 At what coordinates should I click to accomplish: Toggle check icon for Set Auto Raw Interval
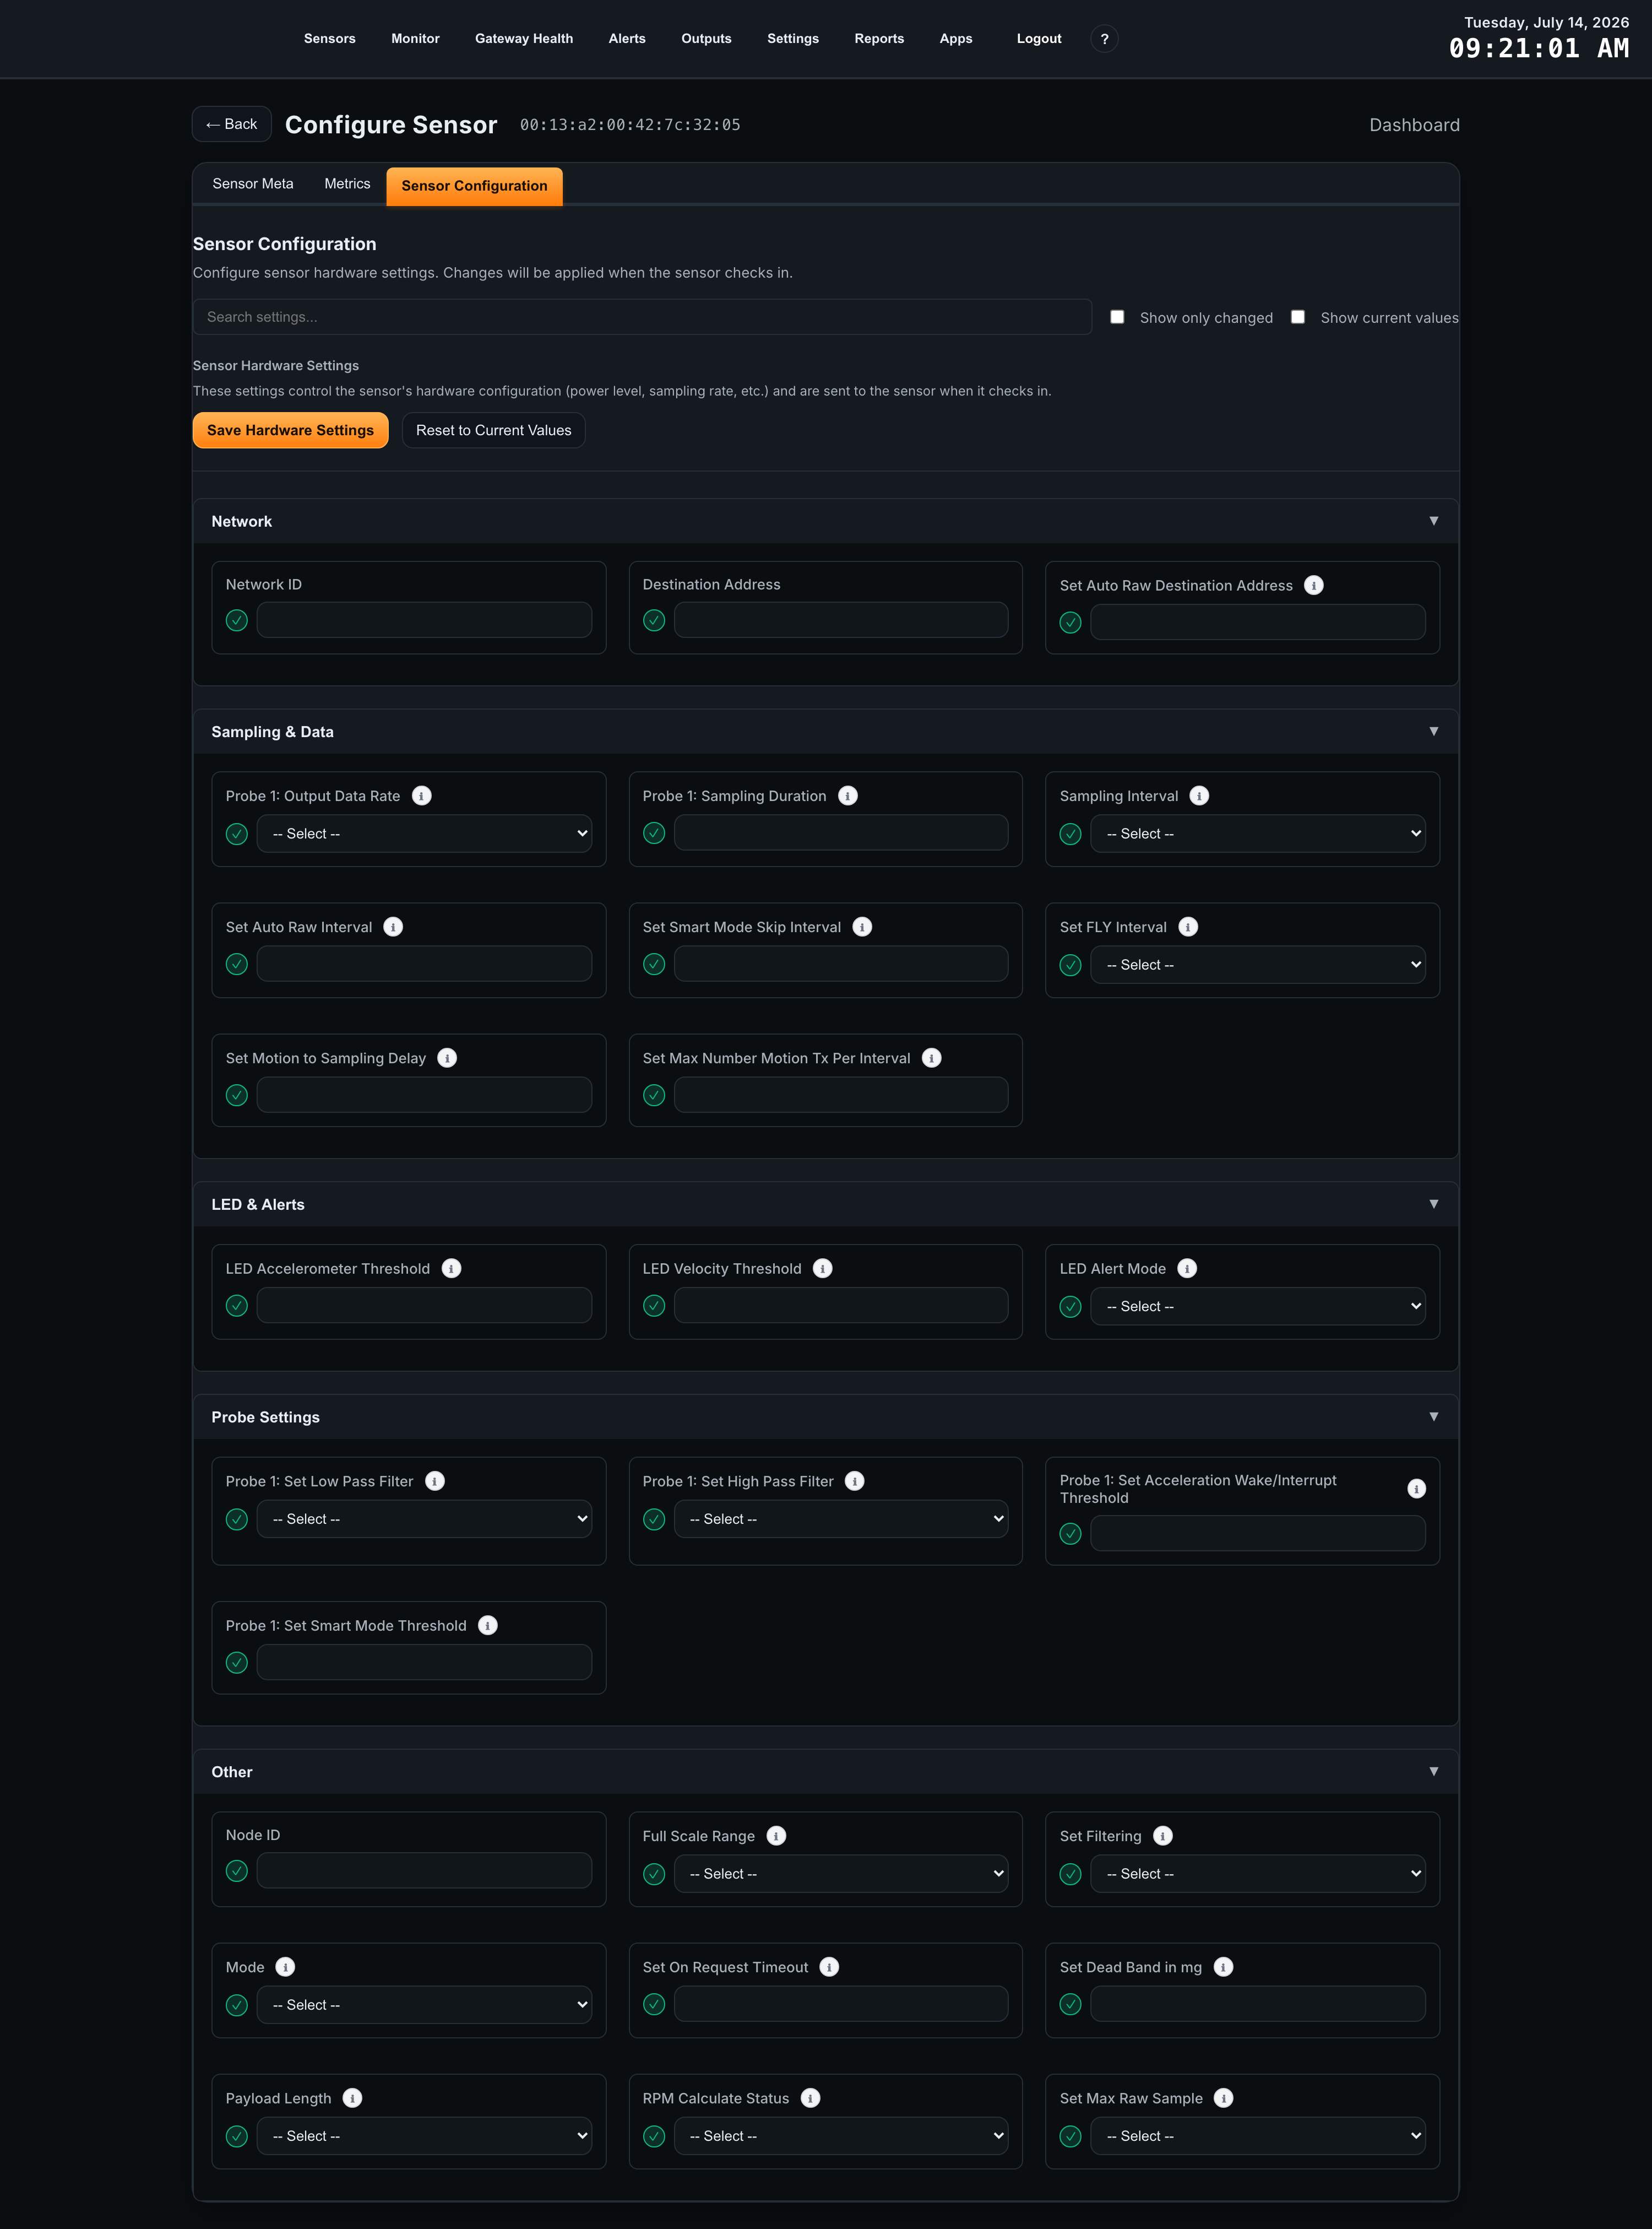pos(237,964)
